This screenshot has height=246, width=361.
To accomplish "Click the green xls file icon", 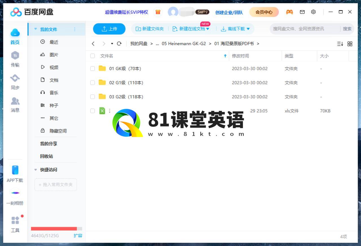I will point(102,111).
